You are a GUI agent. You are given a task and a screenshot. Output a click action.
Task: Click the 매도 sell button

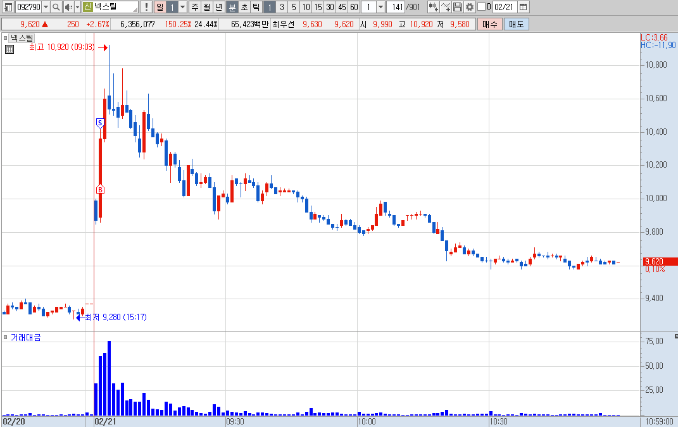[517, 24]
